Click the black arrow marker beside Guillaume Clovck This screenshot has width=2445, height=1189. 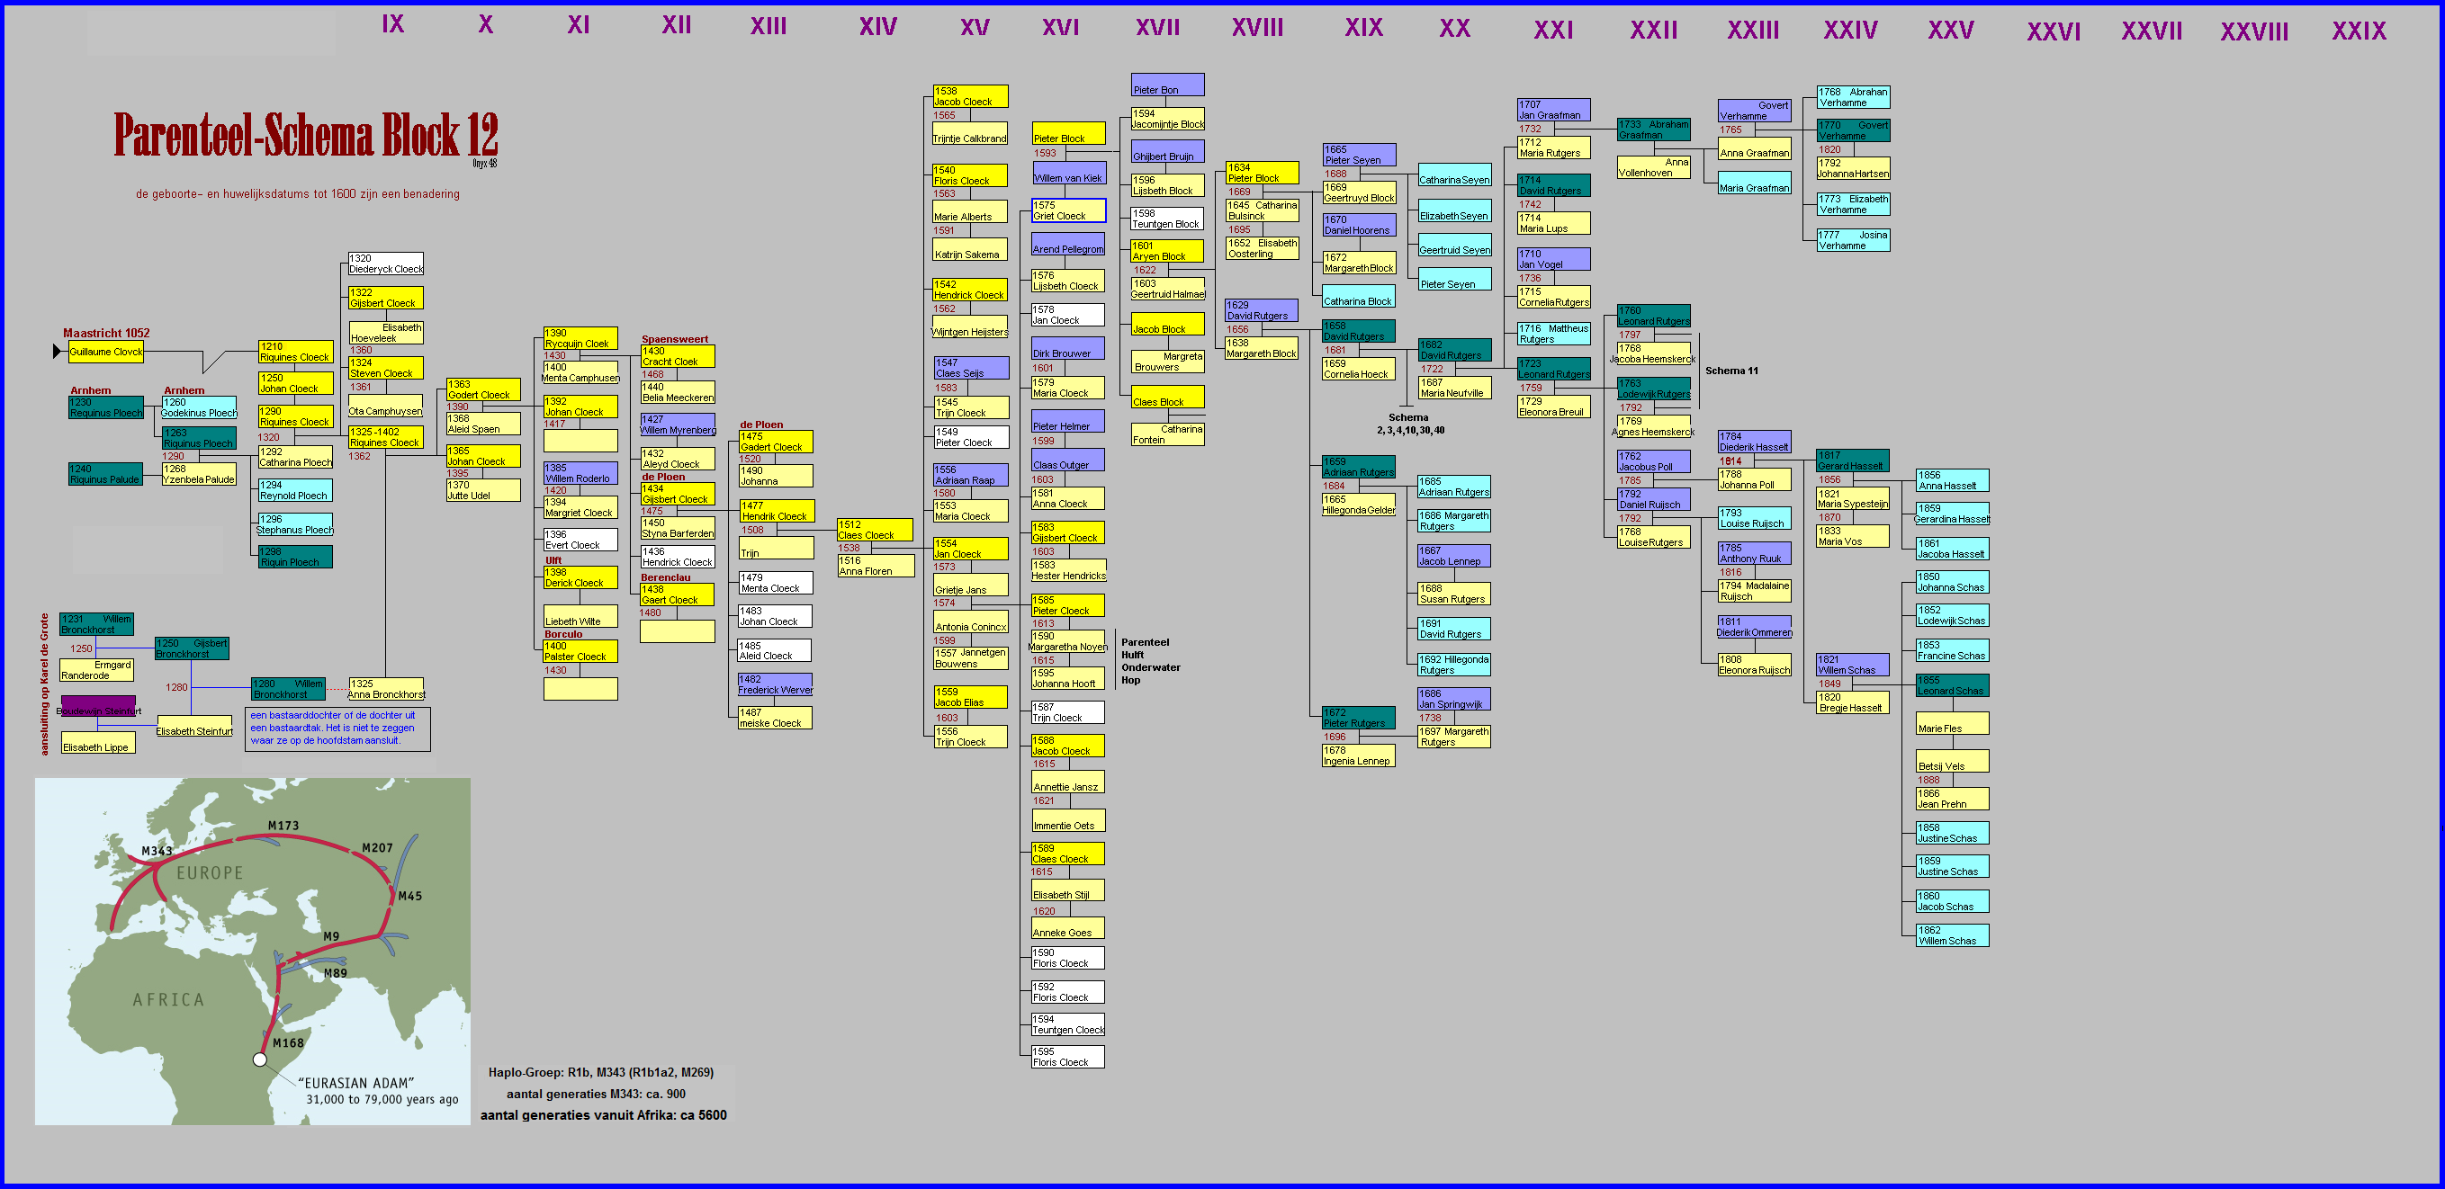coord(57,351)
